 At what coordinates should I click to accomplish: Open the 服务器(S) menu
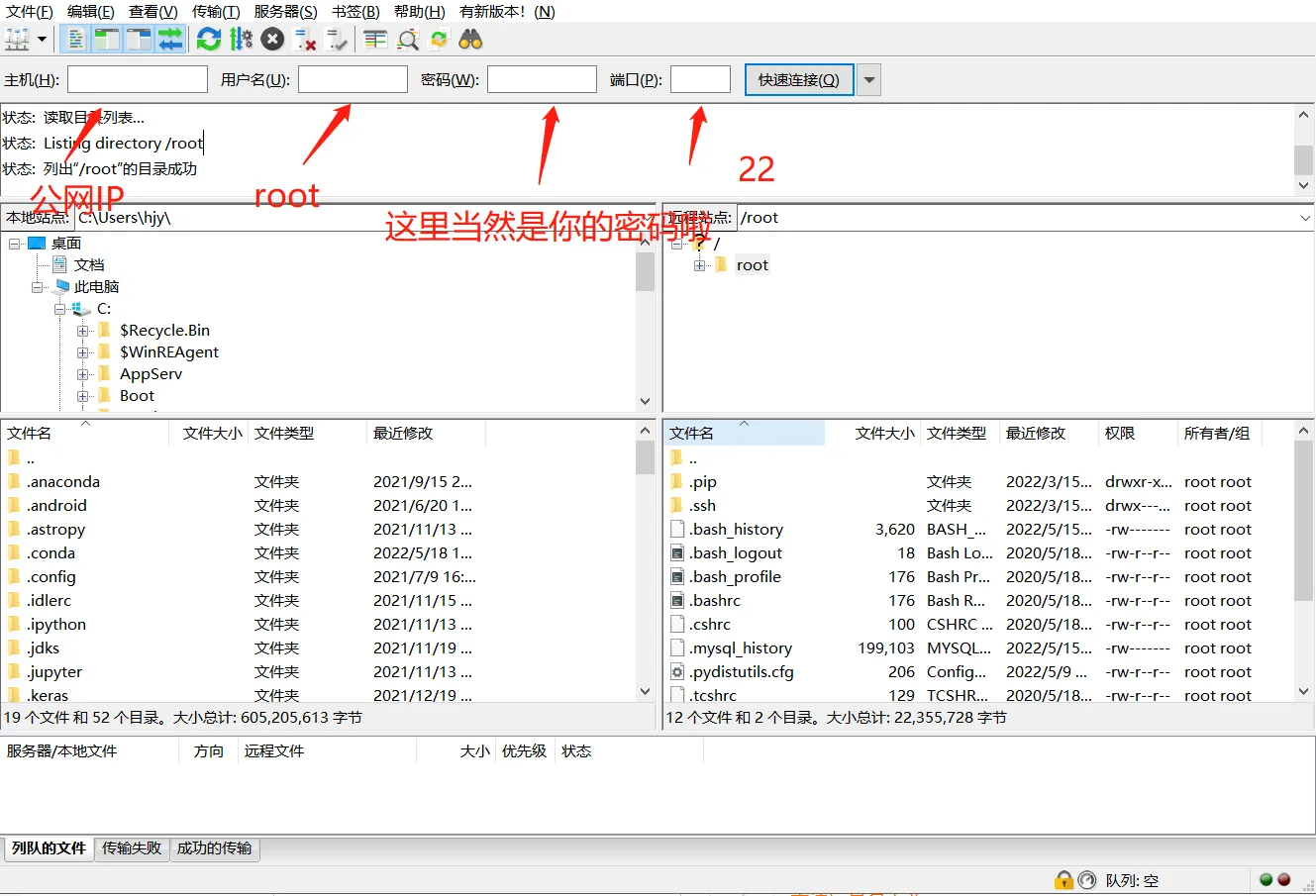[286, 12]
